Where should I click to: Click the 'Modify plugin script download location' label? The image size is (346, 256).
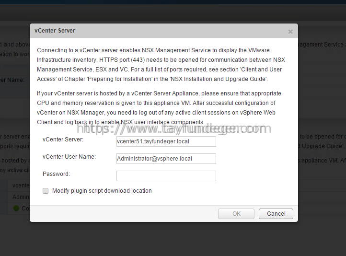[102, 191]
